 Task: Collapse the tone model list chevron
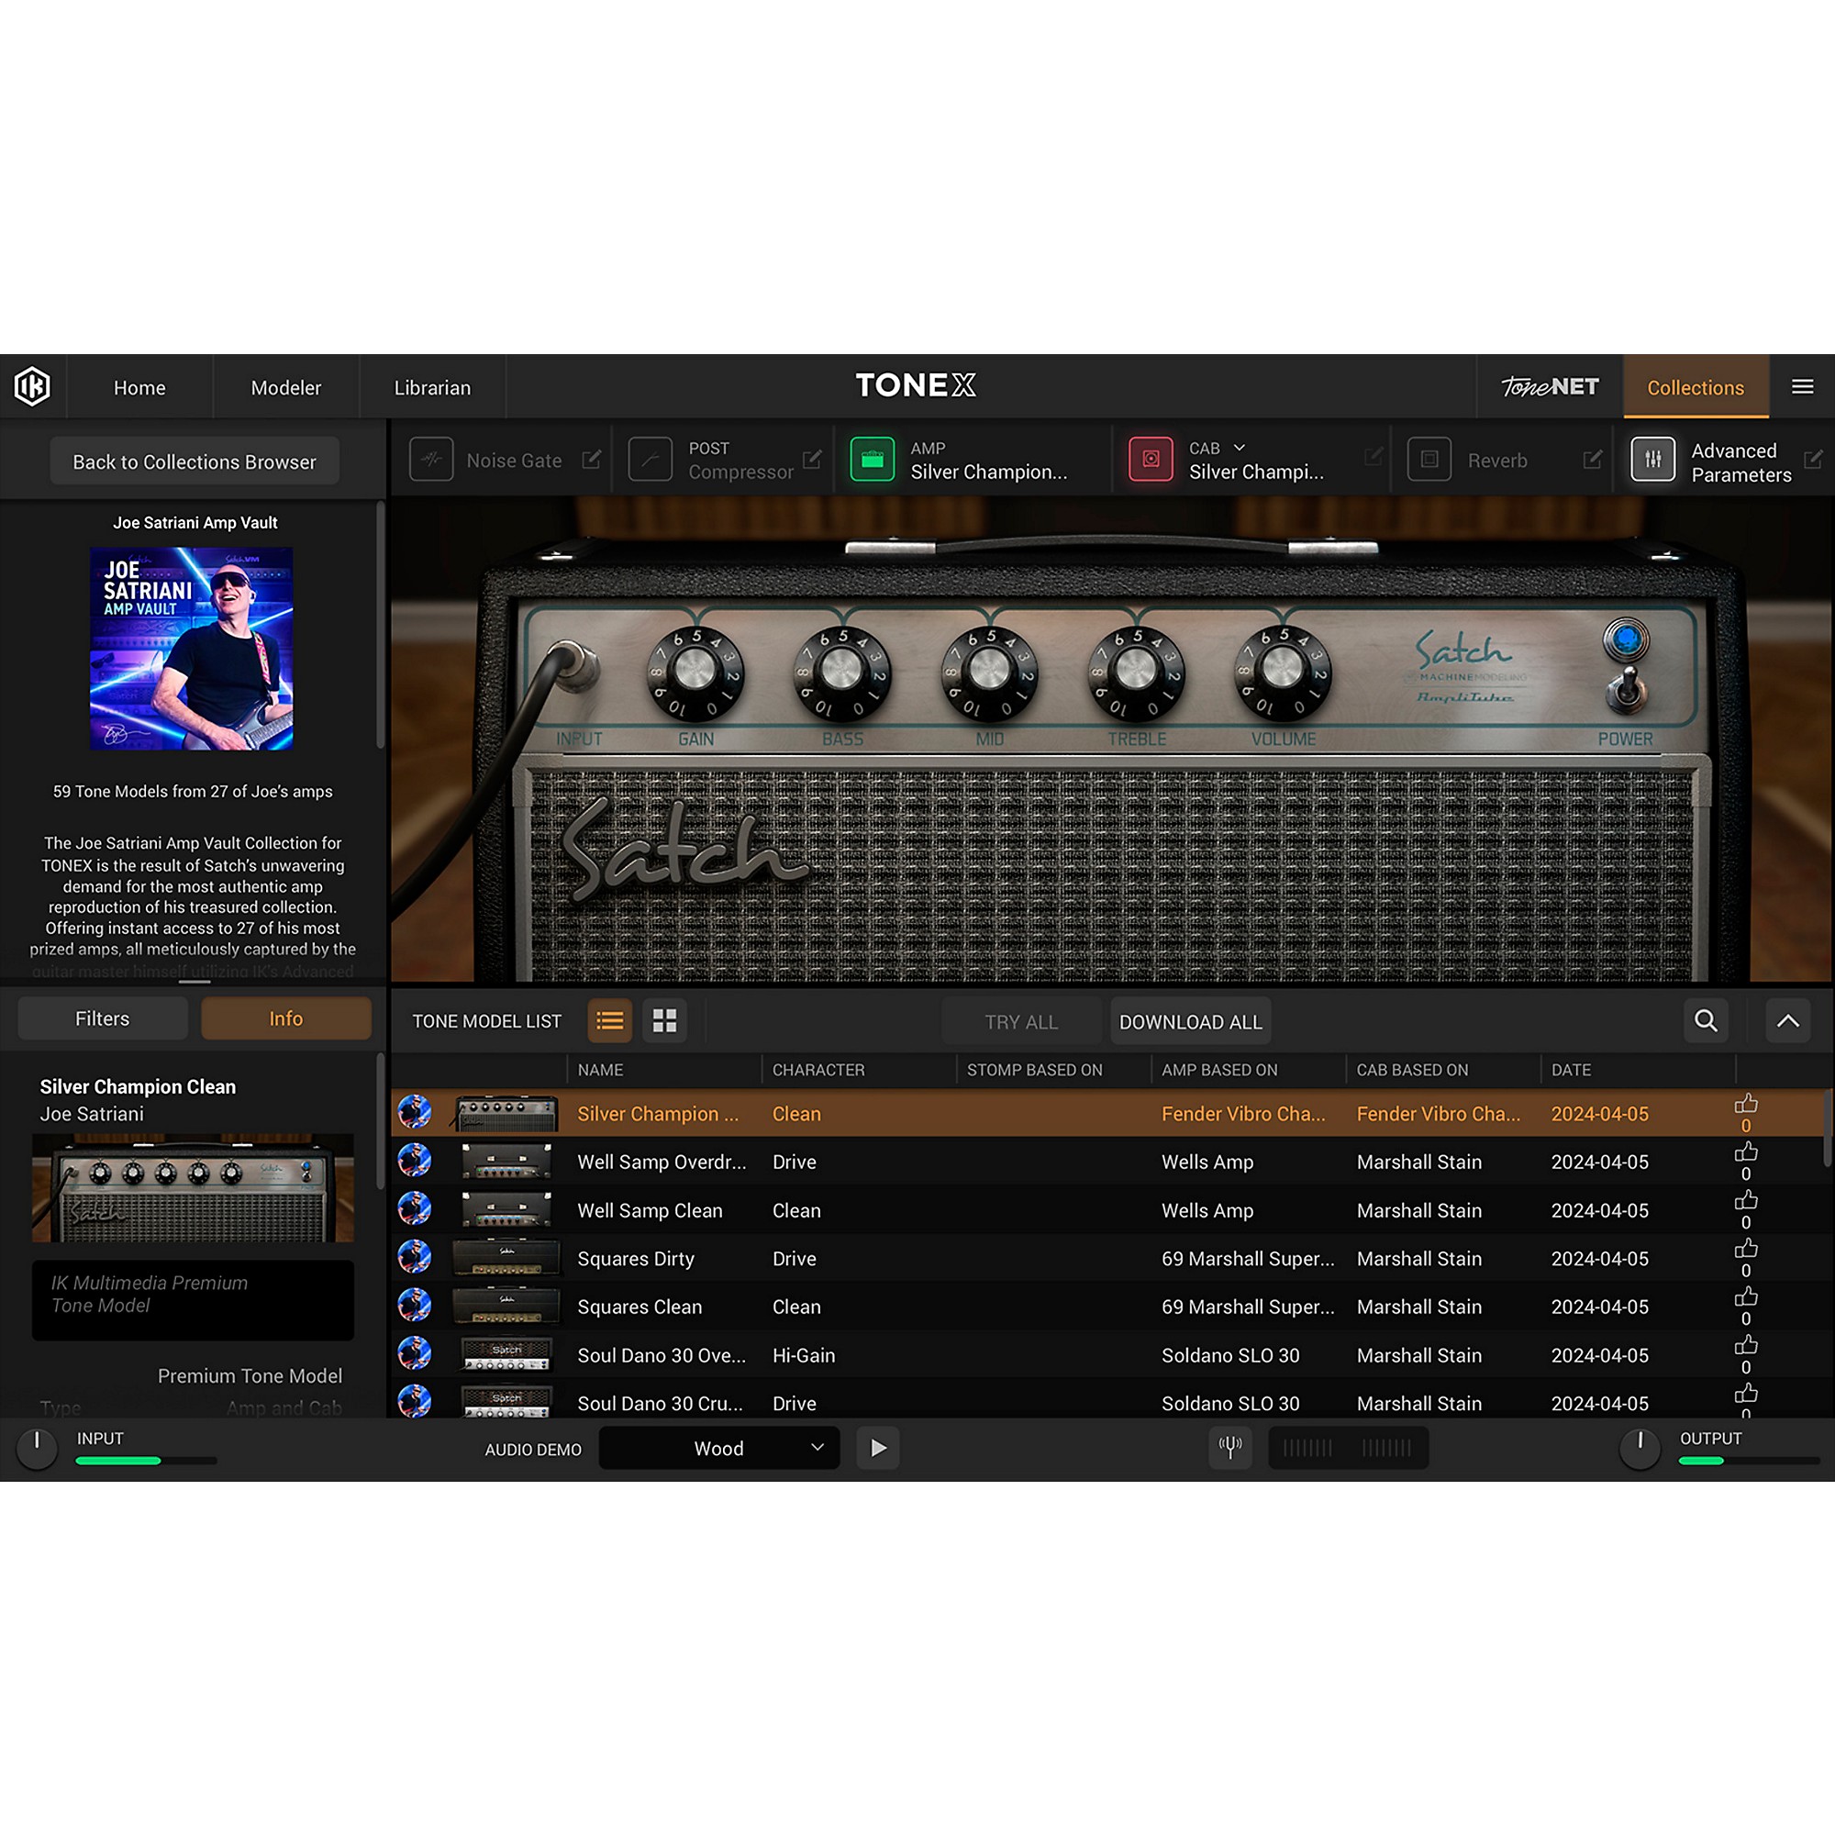1787,1021
